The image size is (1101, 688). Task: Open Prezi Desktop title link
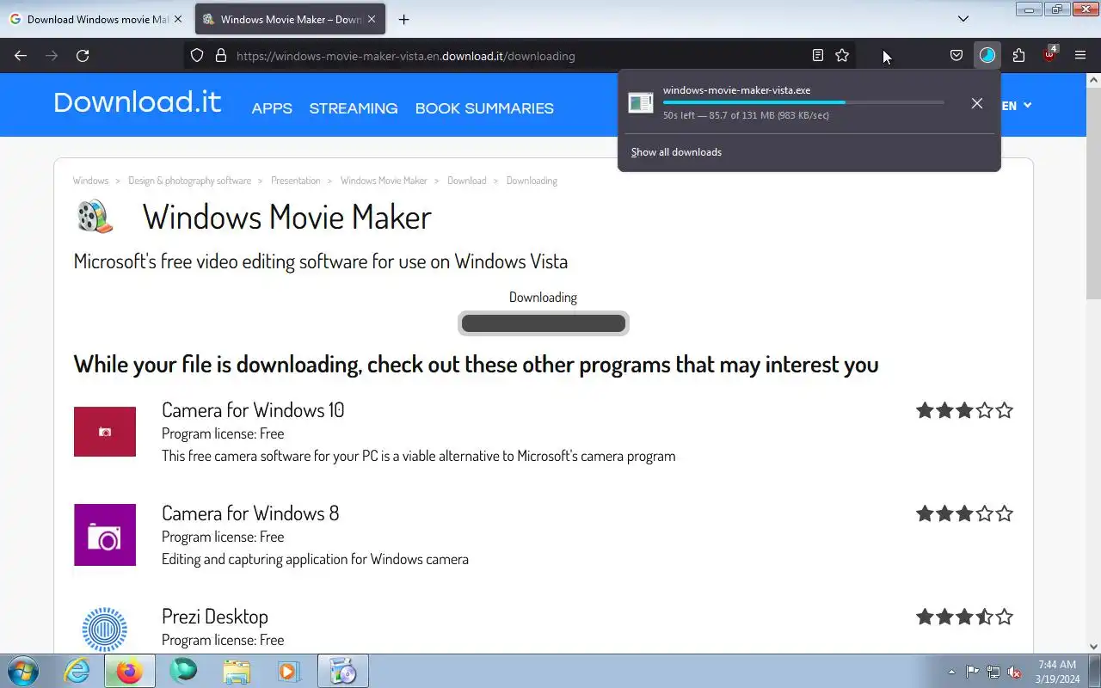[215, 617]
